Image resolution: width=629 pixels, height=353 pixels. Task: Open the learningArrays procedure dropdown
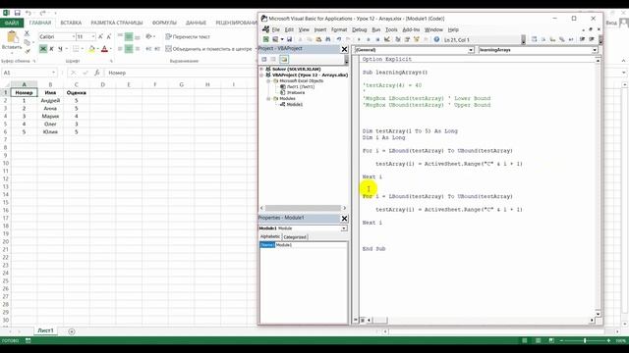point(595,50)
